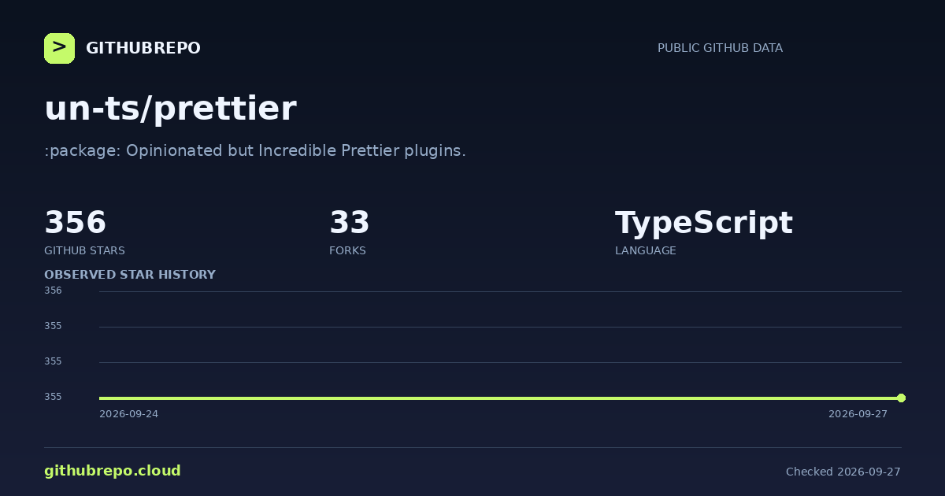The image size is (945, 496).
Task: Click the GITHUB STARS label
Action: 84,250
